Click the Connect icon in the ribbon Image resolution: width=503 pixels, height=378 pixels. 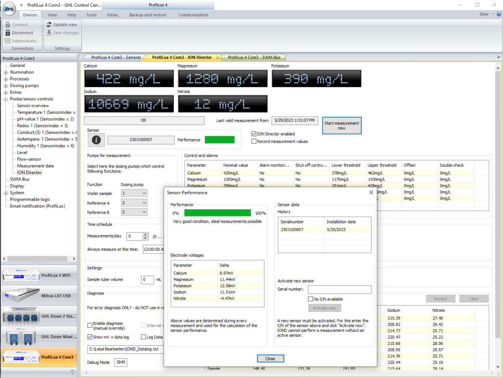pos(8,25)
